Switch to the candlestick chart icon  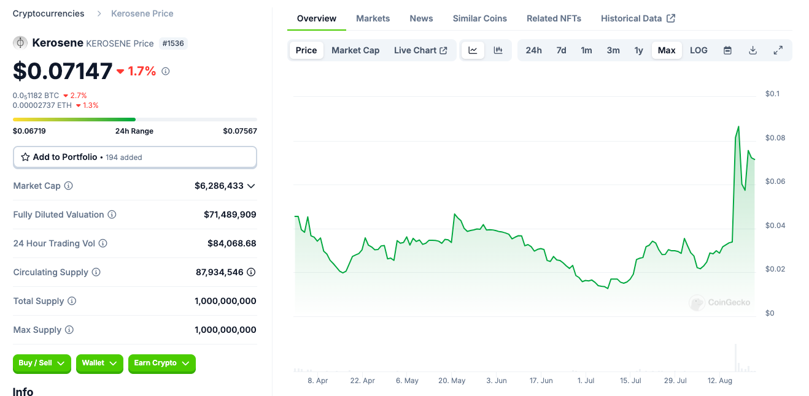[498, 50]
